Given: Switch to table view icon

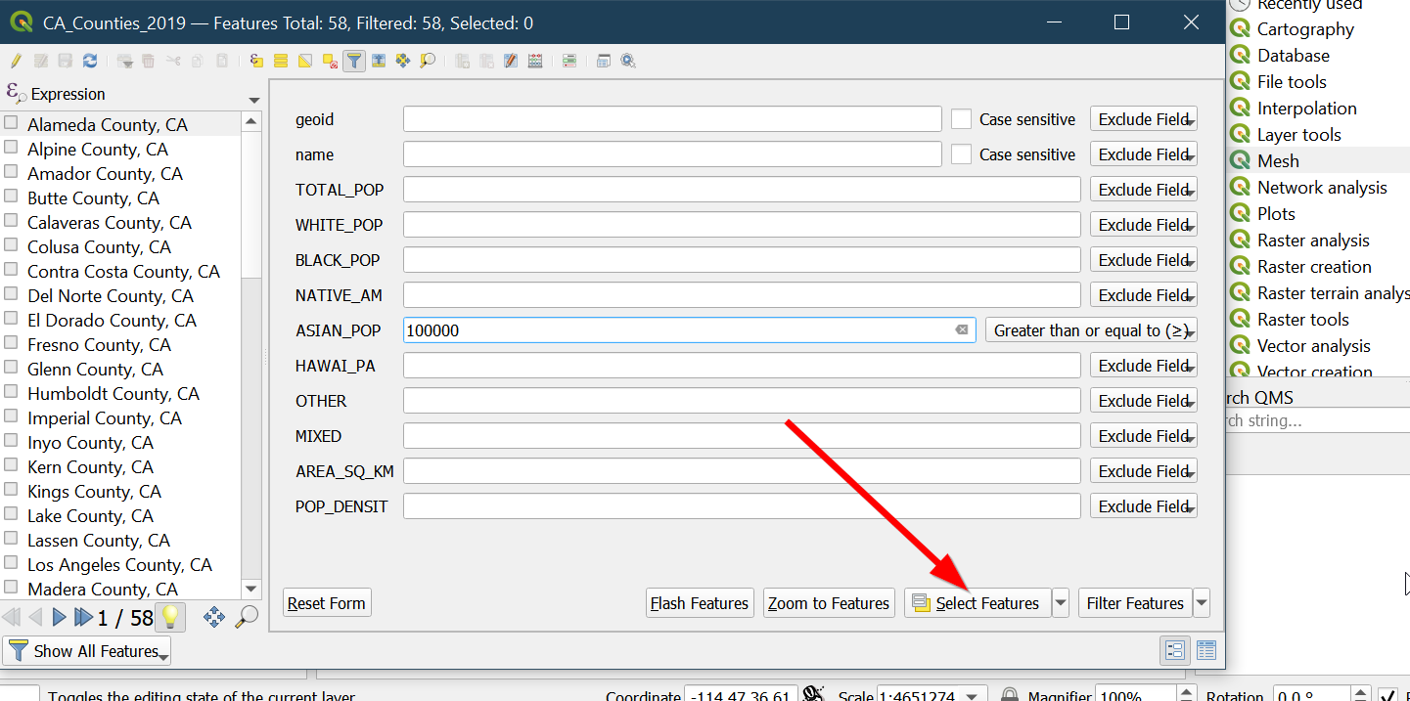Looking at the screenshot, I should point(1205,650).
